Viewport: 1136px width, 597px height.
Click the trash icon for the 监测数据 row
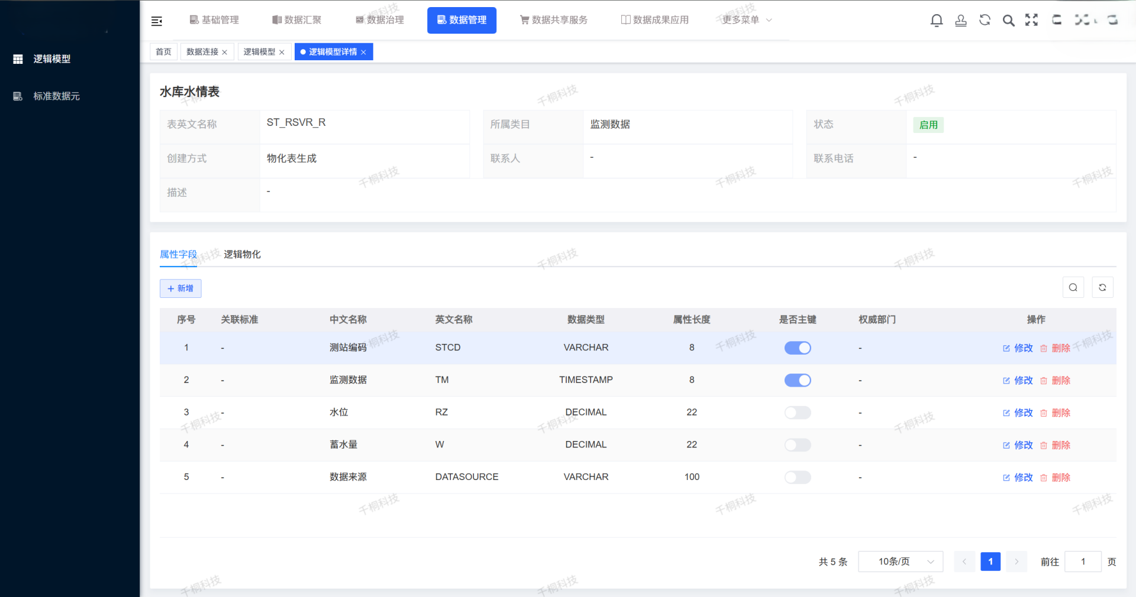(1044, 381)
